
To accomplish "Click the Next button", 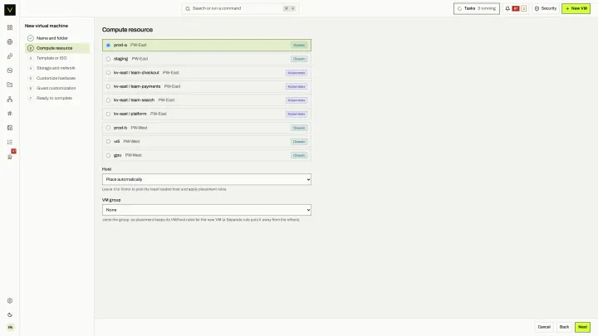I will tap(582, 327).
